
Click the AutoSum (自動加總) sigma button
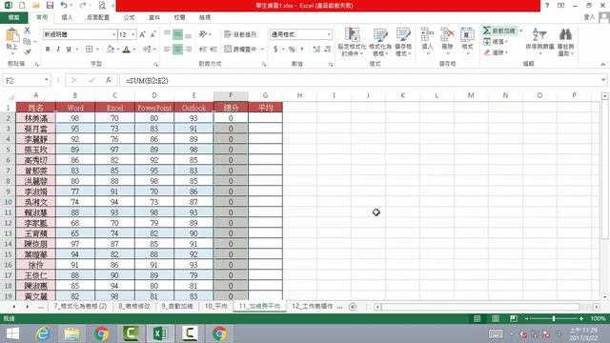499,30
